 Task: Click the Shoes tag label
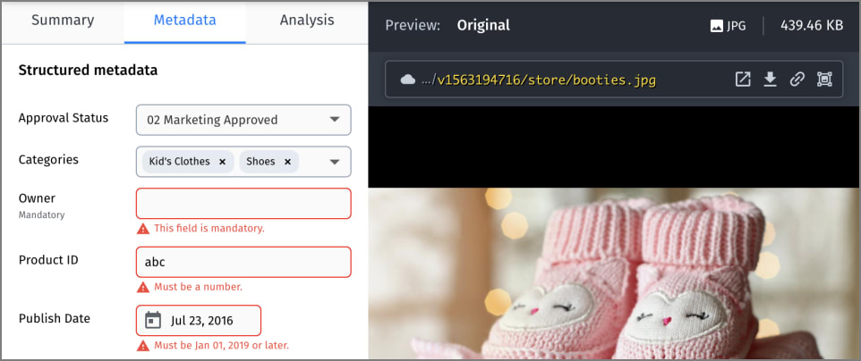coord(260,162)
